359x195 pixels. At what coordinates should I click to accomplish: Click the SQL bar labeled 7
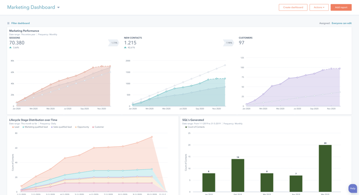pyautogui.click(x=296, y=184)
